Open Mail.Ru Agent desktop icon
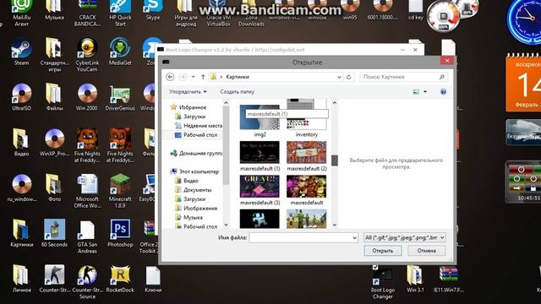 click(21, 14)
